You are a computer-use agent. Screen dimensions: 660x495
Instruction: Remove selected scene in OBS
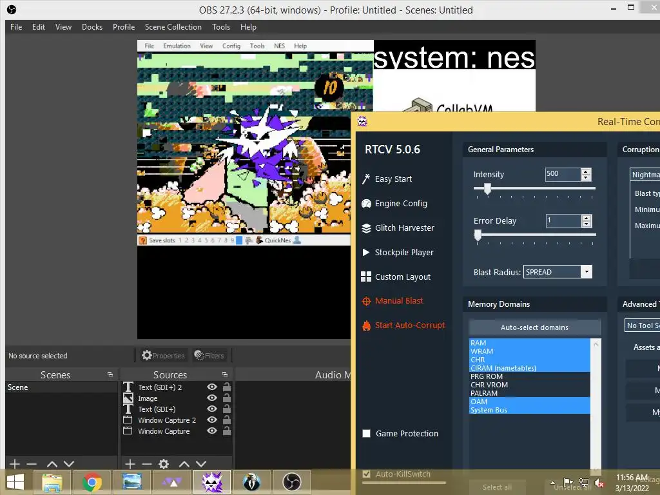click(x=32, y=464)
